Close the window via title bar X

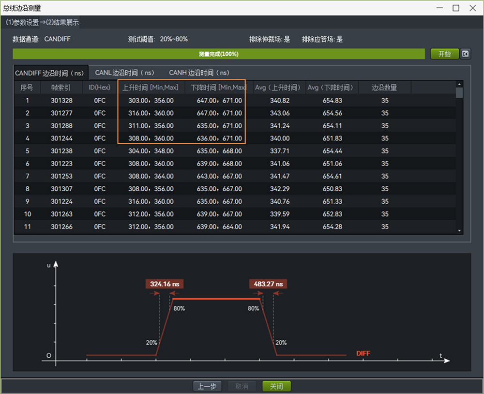click(x=472, y=8)
